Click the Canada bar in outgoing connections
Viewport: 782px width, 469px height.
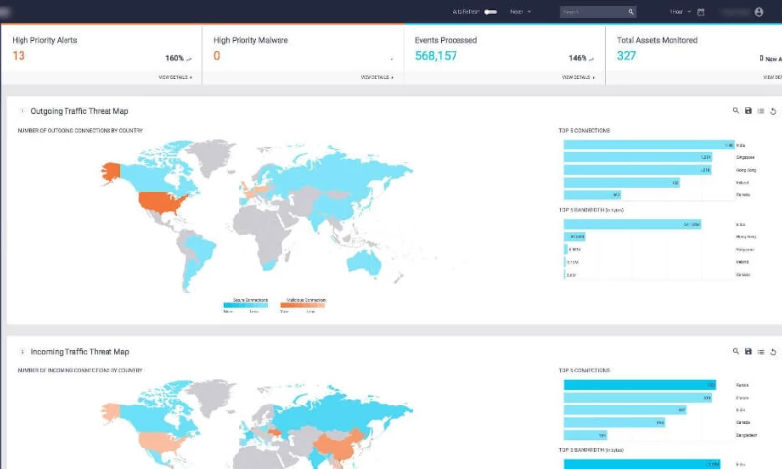(x=592, y=194)
